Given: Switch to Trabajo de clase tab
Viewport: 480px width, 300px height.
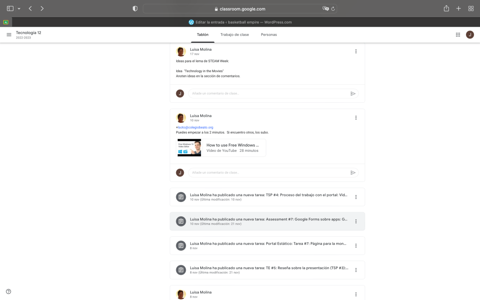Looking at the screenshot, I should point(234,35).
